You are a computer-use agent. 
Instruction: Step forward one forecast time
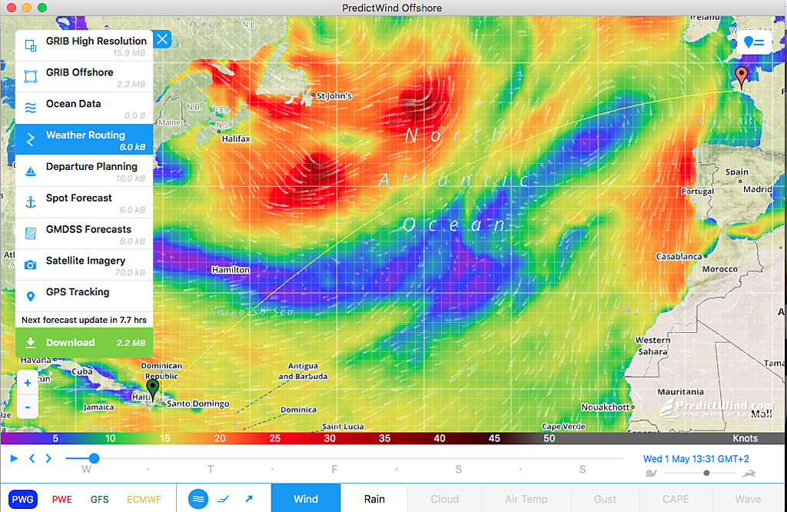click(48, 458)
